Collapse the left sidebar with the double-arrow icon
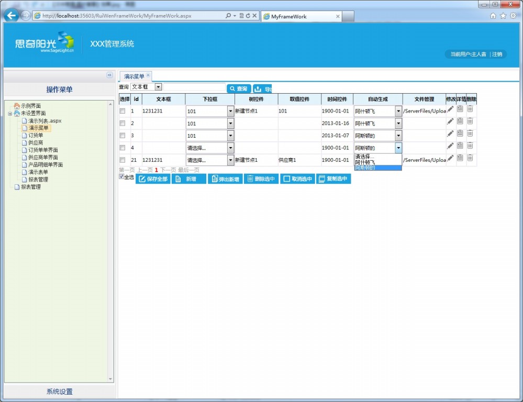Screen dimensions: 523x402 (x=109, y=75)
